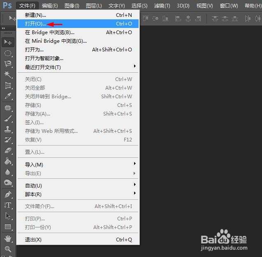Viewport: 262px width, 257px height.
Task: Choose 打开为智能对象... entry
Action: [78, 58]
